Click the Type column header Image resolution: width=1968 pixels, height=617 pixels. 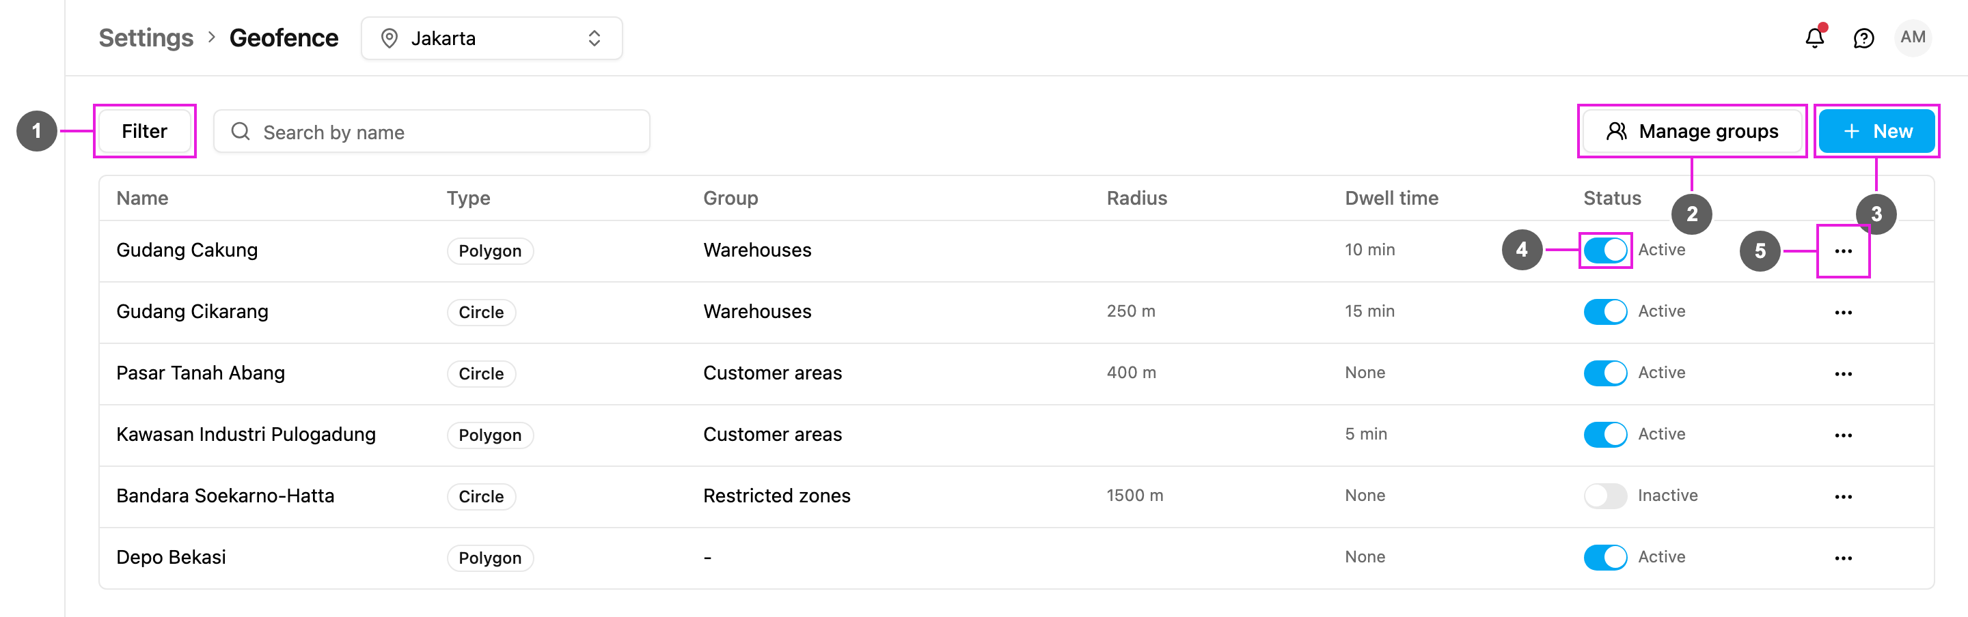point(468,199)
